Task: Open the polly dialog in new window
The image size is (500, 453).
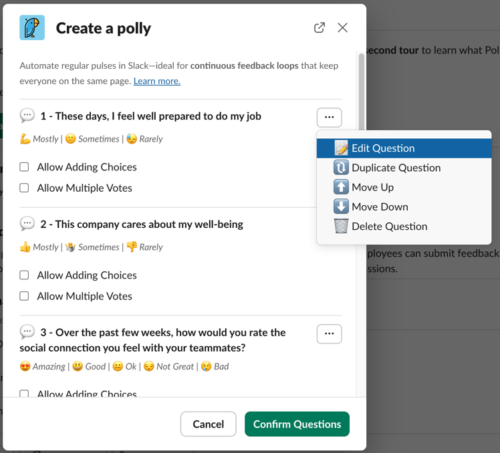Action: 320,27
